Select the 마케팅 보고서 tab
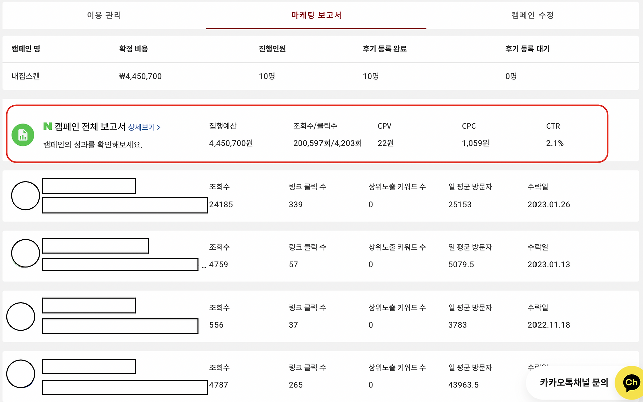 [x=316, y=15]
